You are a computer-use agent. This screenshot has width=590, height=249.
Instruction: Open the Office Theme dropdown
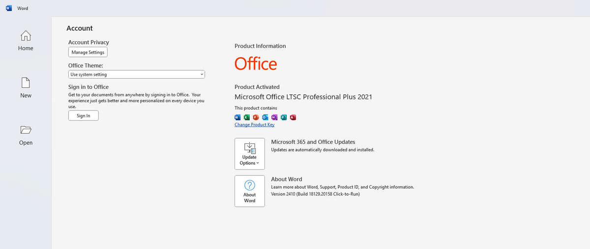(x=136, y=75)
